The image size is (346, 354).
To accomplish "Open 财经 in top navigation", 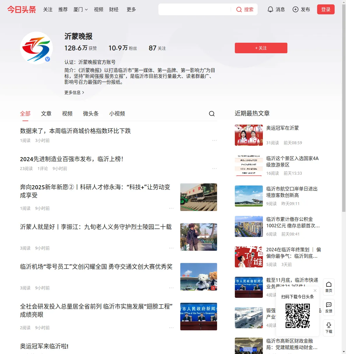I will [114, 9].
